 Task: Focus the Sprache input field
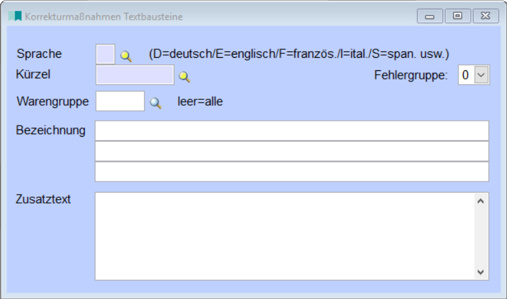point(105,54)
